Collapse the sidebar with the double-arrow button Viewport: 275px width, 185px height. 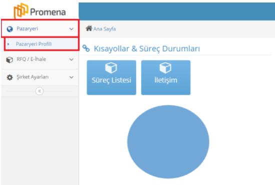(40, 91)
